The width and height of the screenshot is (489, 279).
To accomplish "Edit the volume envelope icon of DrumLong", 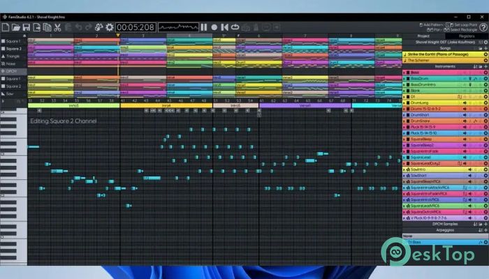I will click(465, 103).
